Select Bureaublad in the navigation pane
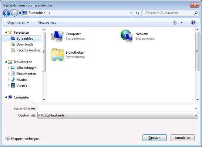Viewport: 202px width, 147px height. click(22, 38)
